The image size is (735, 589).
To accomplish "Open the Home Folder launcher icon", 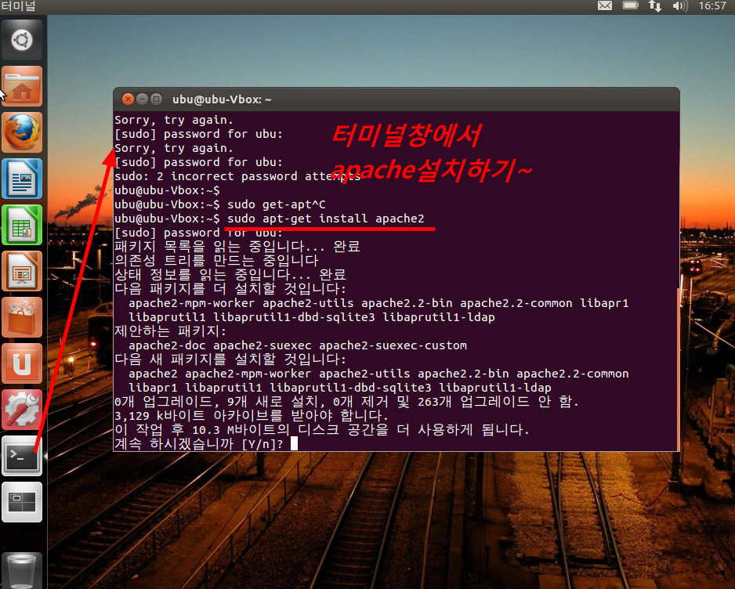I will pos(21,86).
